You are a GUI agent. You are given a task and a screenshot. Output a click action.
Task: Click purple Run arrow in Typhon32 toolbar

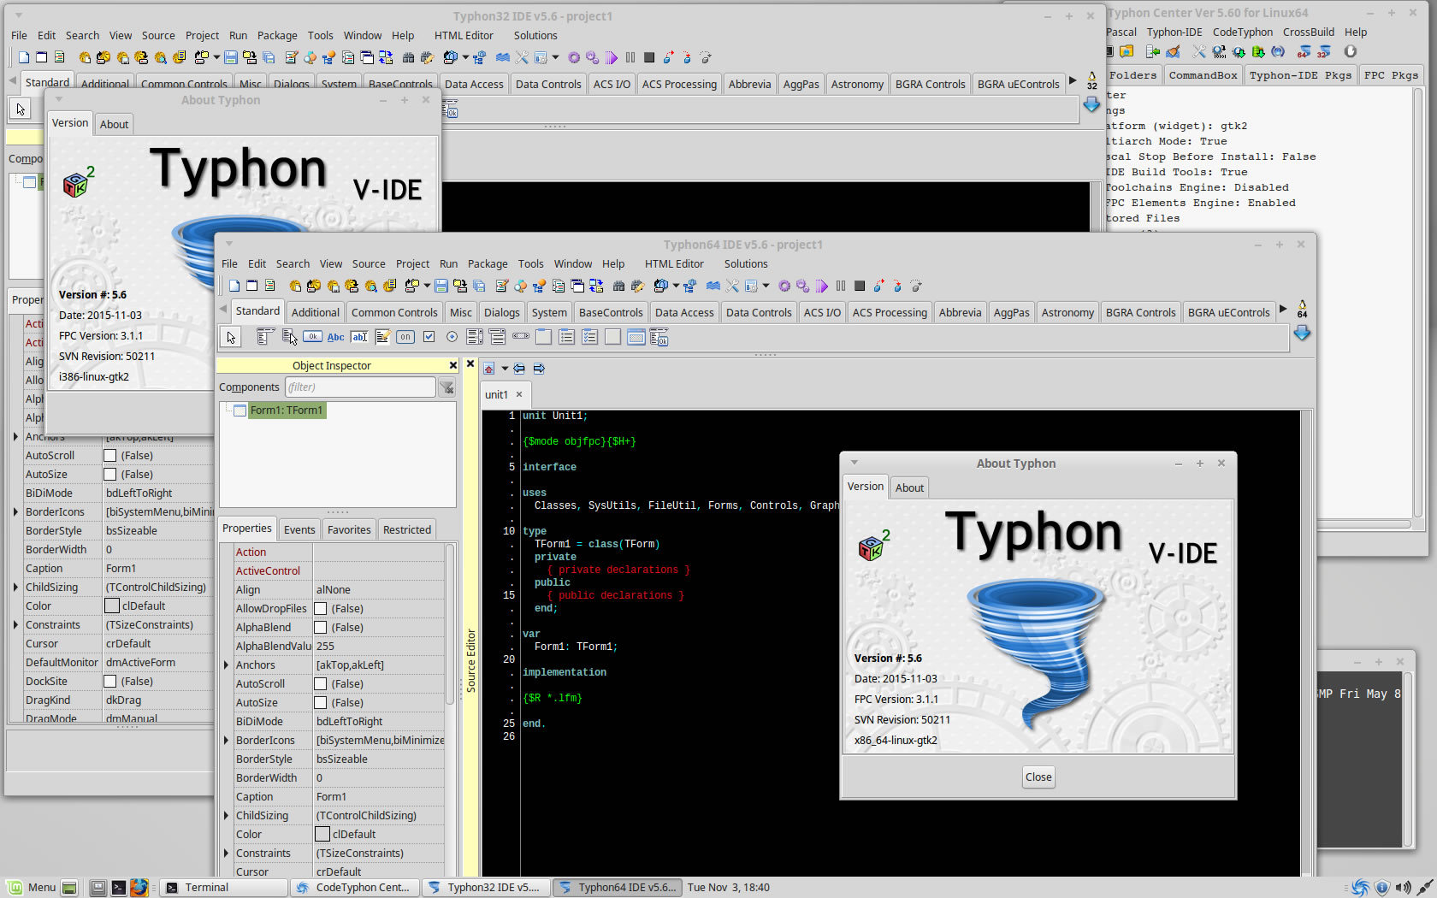tap(612, 57)
